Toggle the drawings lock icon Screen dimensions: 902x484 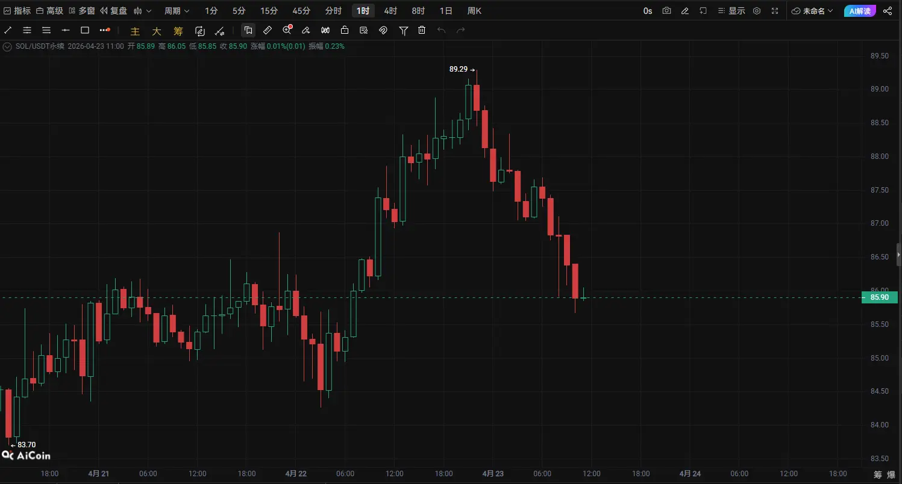click(x=345, y=30)
